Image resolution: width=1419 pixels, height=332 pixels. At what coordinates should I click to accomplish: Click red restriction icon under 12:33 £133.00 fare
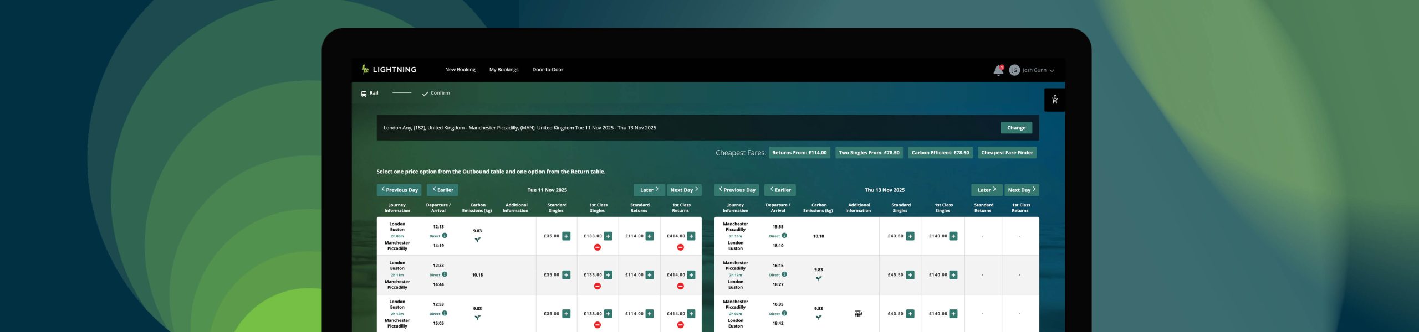597,286
